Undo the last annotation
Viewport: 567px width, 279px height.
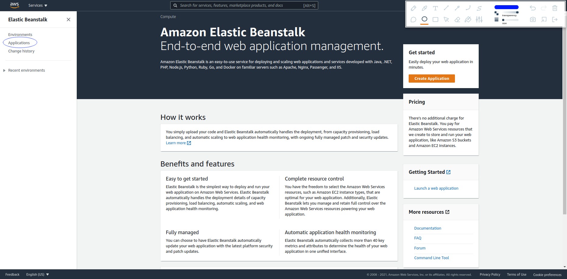[x=533, y=8]
